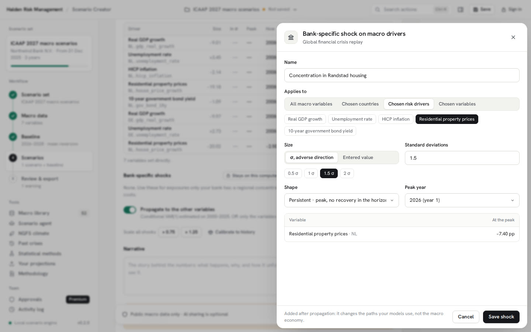This screenshot has height=332, width=531.
Task: Select the All macro variables tab
Action: [x=311, y=104]
